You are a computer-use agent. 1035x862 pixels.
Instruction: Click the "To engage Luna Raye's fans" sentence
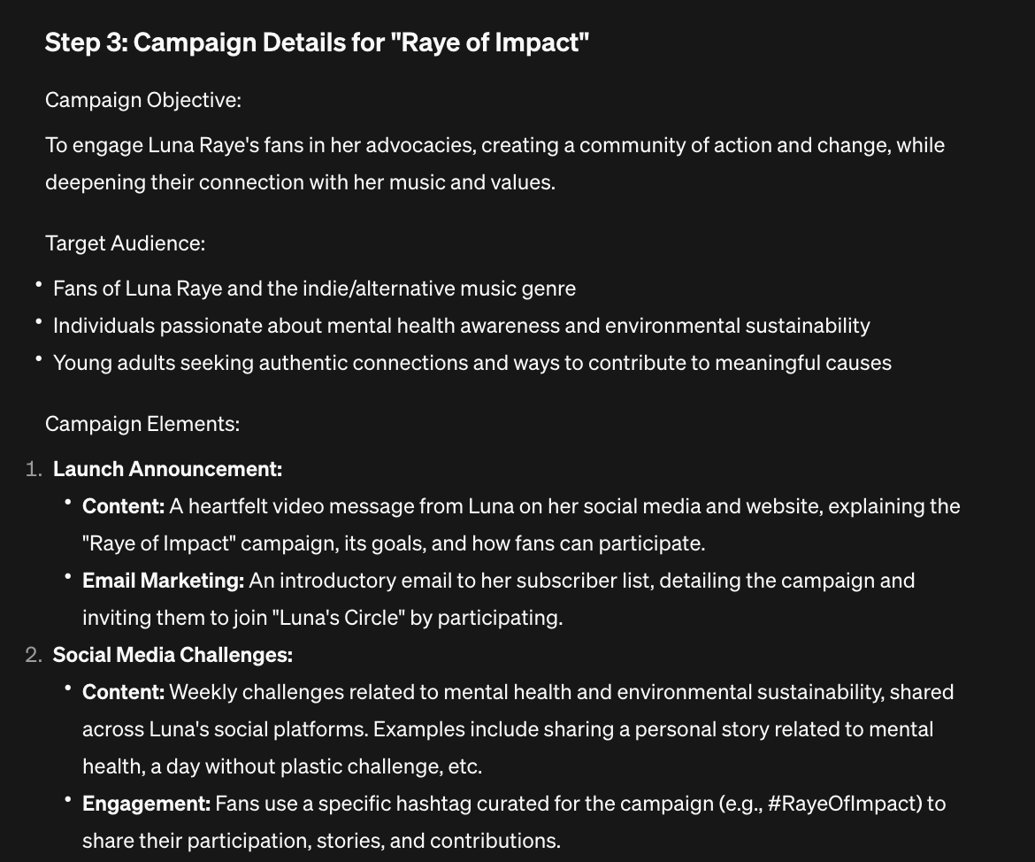[x=495, y=145]
